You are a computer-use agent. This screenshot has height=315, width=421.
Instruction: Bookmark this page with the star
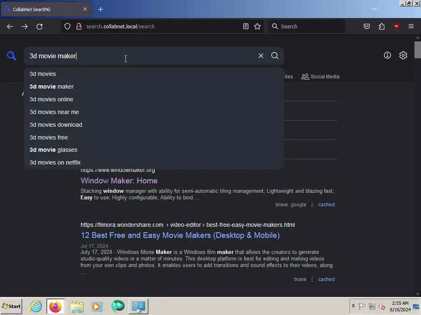pyautogui.click(x=257, y=26)
